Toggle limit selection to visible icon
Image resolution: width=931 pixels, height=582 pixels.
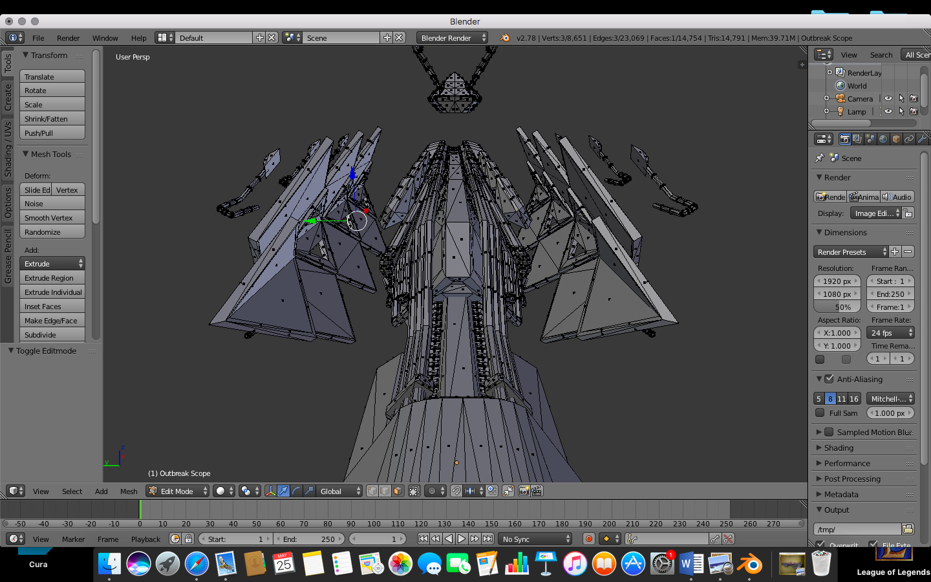[414, 491]
